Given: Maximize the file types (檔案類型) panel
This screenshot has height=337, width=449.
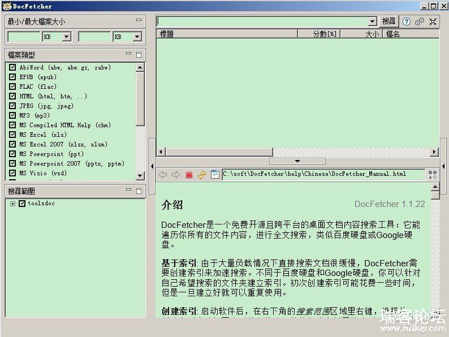Looking at the screenshot, I should [139, 55].
